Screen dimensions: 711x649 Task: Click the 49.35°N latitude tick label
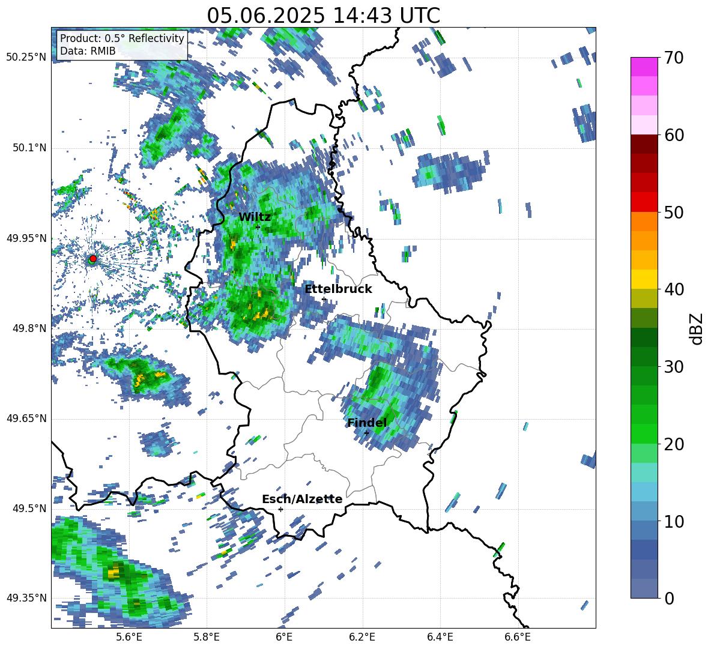(26, 598)
